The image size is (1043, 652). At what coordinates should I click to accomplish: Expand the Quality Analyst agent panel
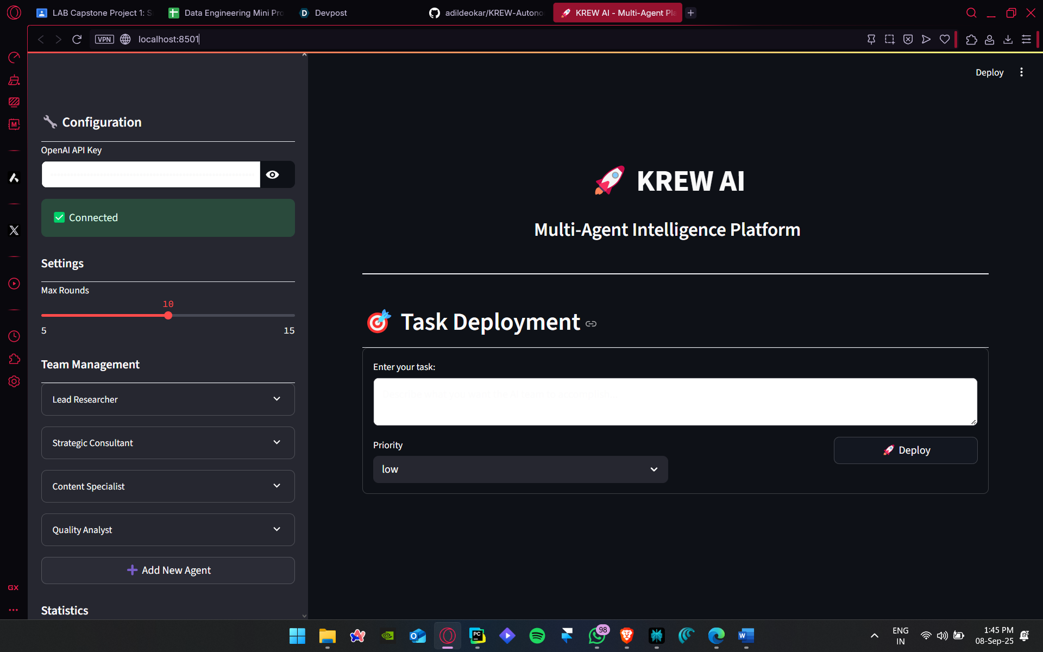click(168, 530)
